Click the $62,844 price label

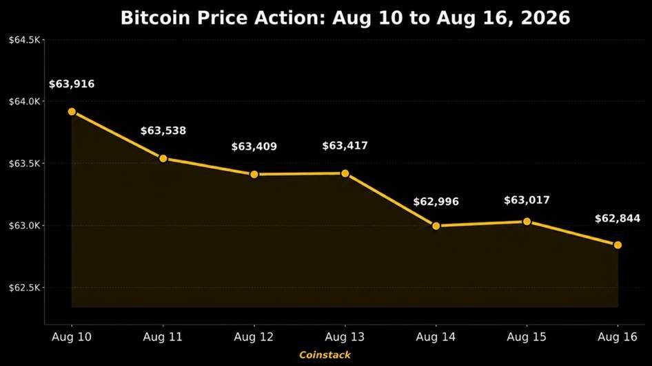[618, 218]
